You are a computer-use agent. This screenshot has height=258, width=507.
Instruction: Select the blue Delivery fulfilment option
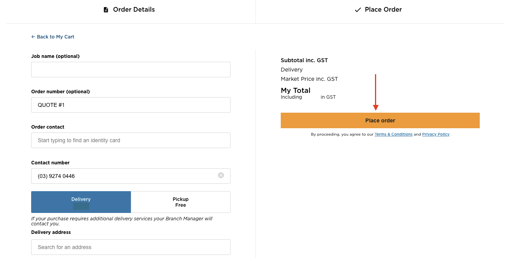(81, 202)
